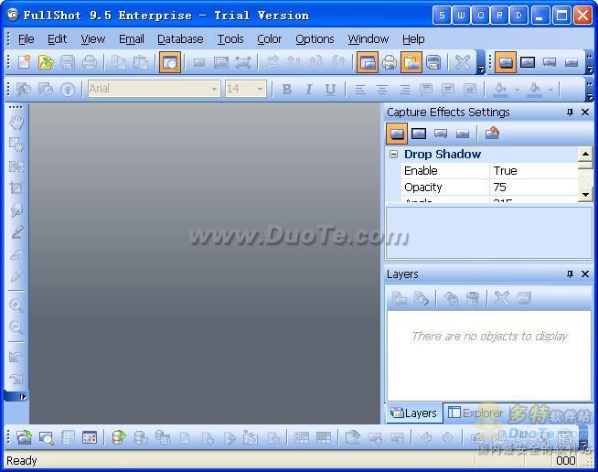Click the capture-to-printer icon
This screenshot has width=598, height=472.
pyautogui.click(x=390, y=62)
